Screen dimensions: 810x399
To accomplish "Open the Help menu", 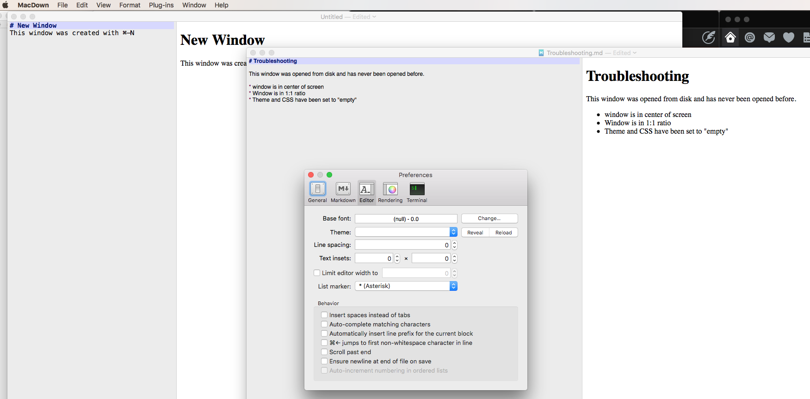I will 222,5.
